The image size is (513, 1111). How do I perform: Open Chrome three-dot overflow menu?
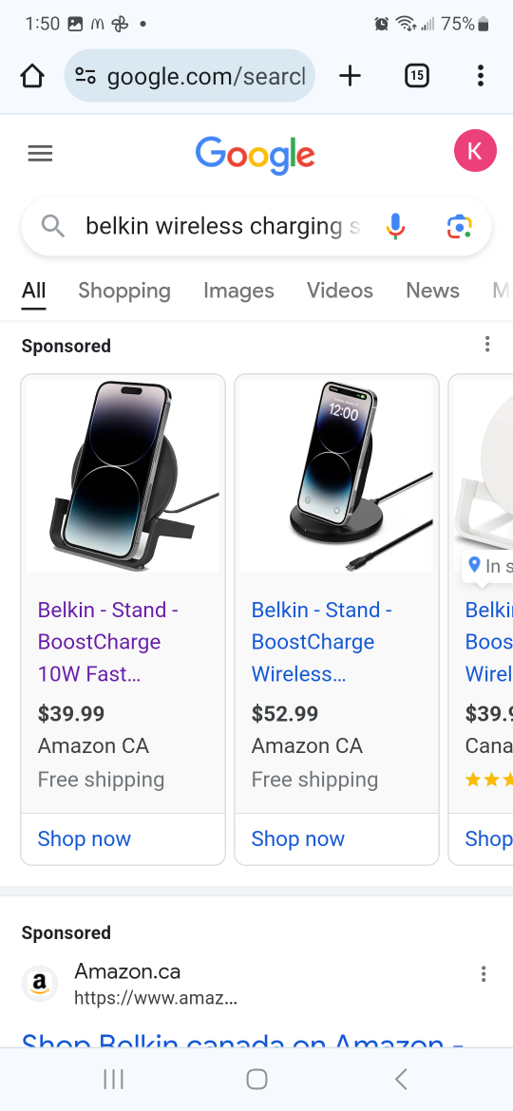[x=481, y=76]
